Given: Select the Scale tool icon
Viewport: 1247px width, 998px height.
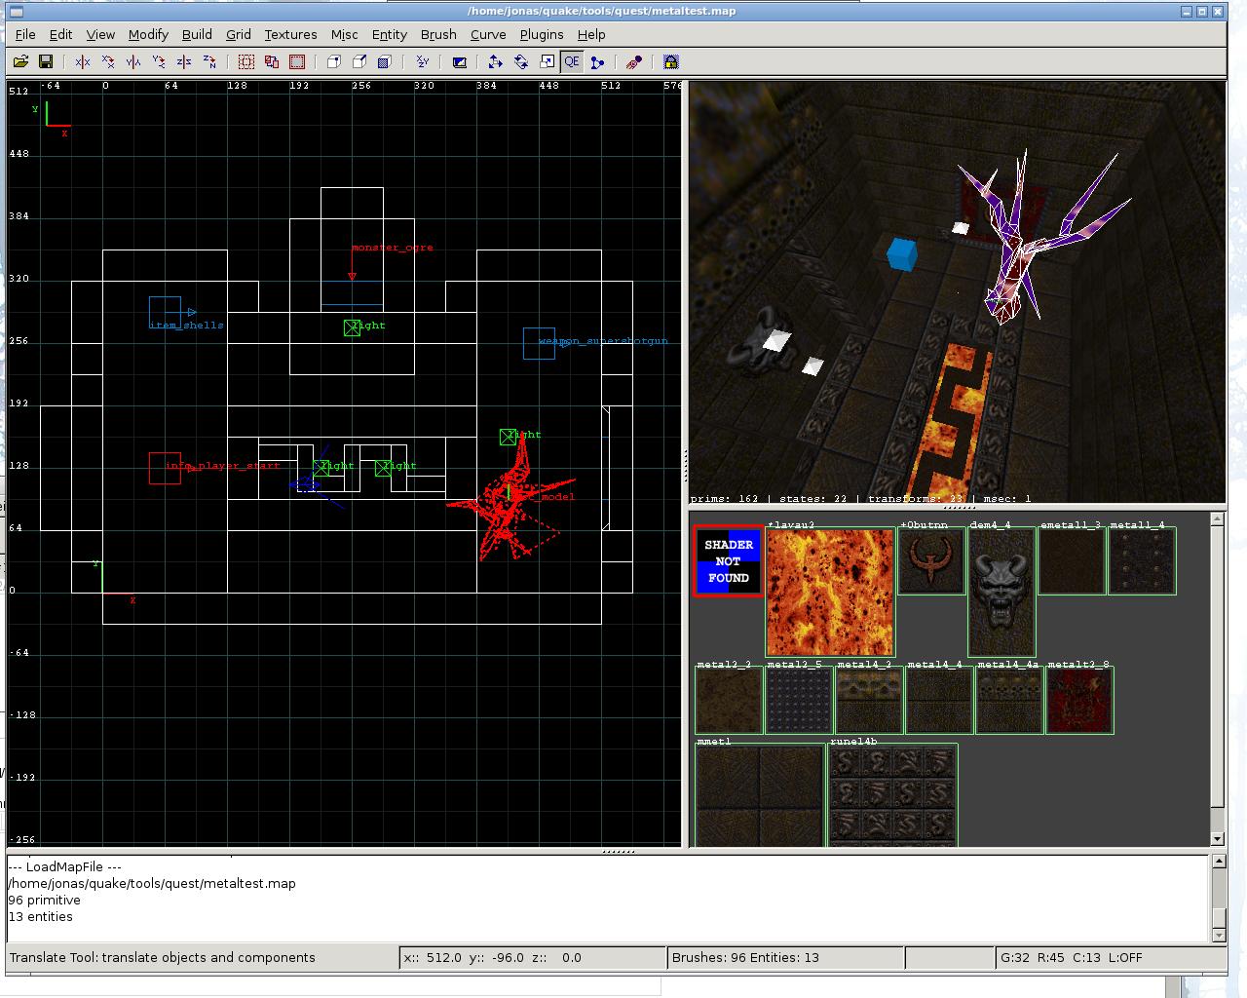Looking at the screenshot, I should tap(547, 61).
